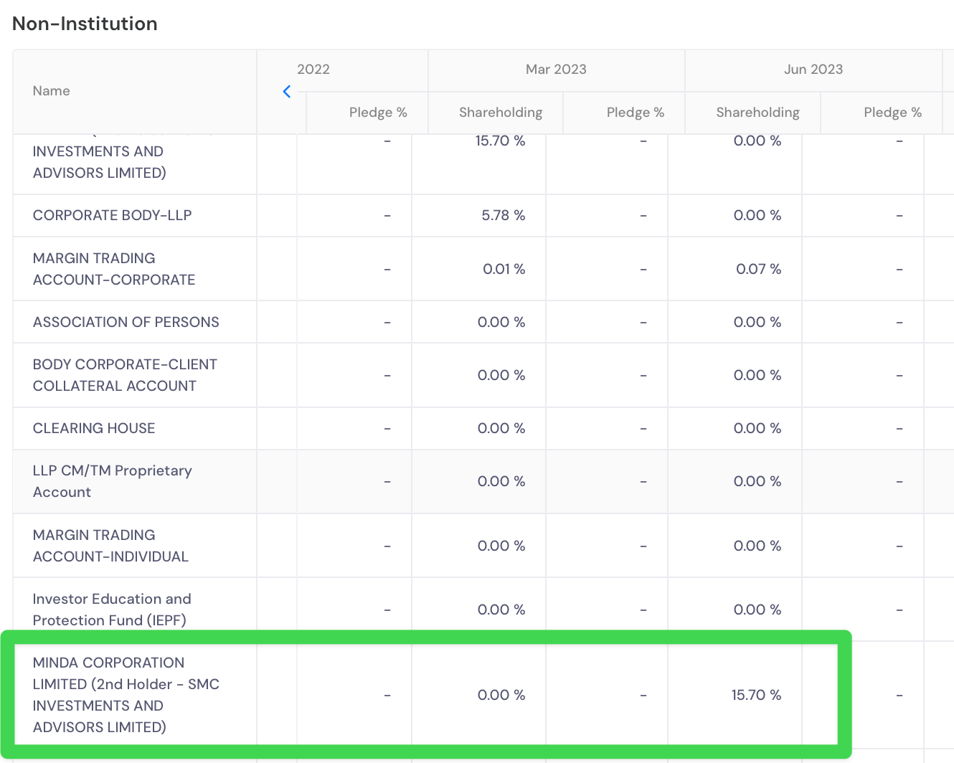The height and width of the screenshot is (763, 954).
Task: Select the Mar 2023 column header
Action: point(556,70)
